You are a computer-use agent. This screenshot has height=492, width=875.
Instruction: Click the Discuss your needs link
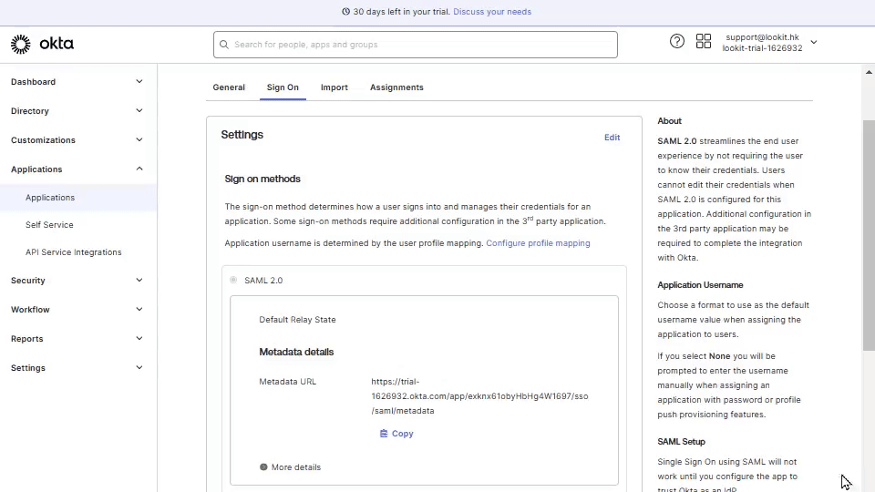[x=491, y=12]
